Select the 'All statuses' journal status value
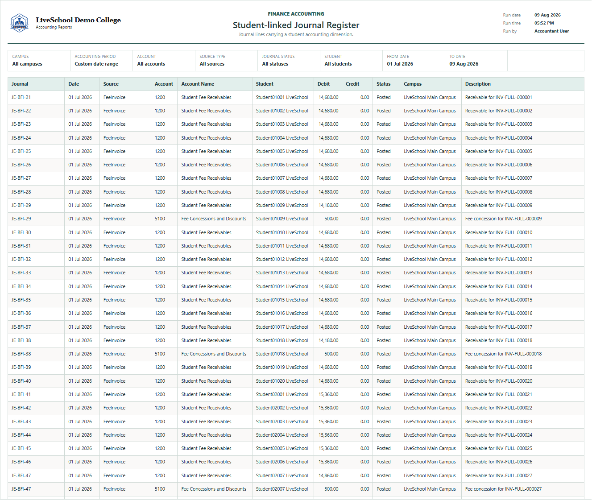 click(x=275, y=64)
